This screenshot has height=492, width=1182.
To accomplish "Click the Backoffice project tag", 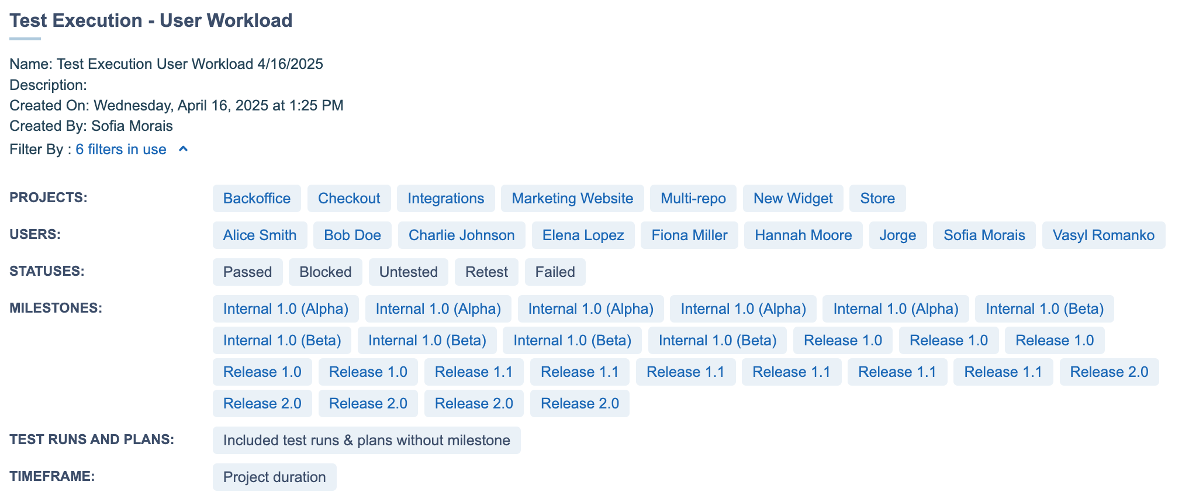I will (257, 199).
